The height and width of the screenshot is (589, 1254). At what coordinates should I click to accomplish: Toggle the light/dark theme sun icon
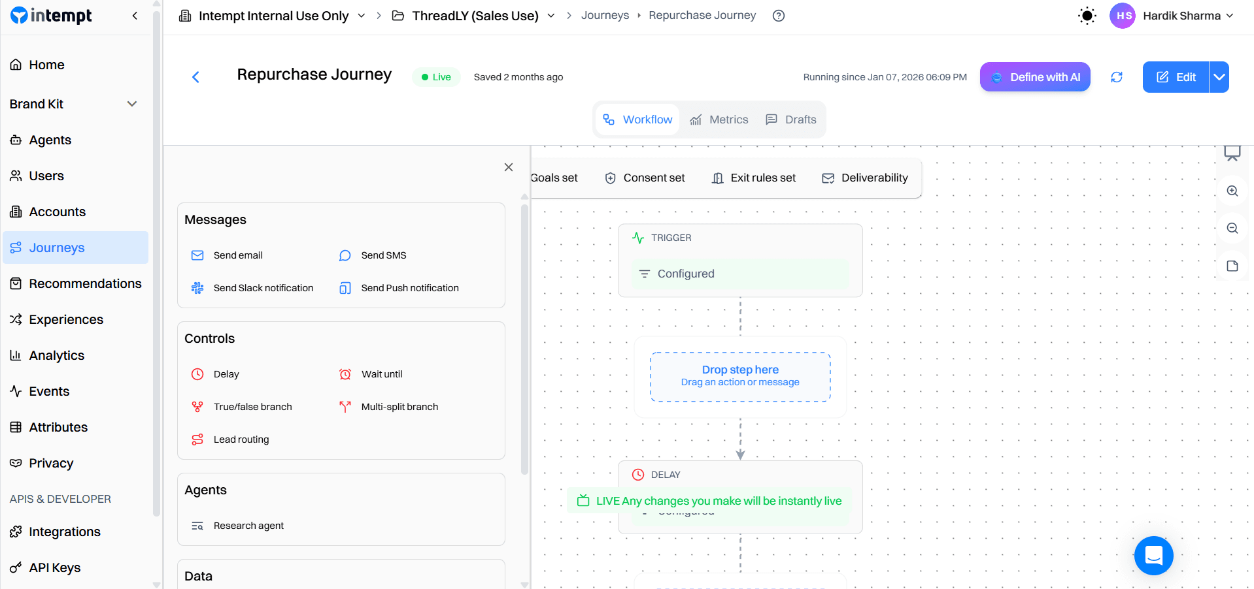click(1087, 16)
